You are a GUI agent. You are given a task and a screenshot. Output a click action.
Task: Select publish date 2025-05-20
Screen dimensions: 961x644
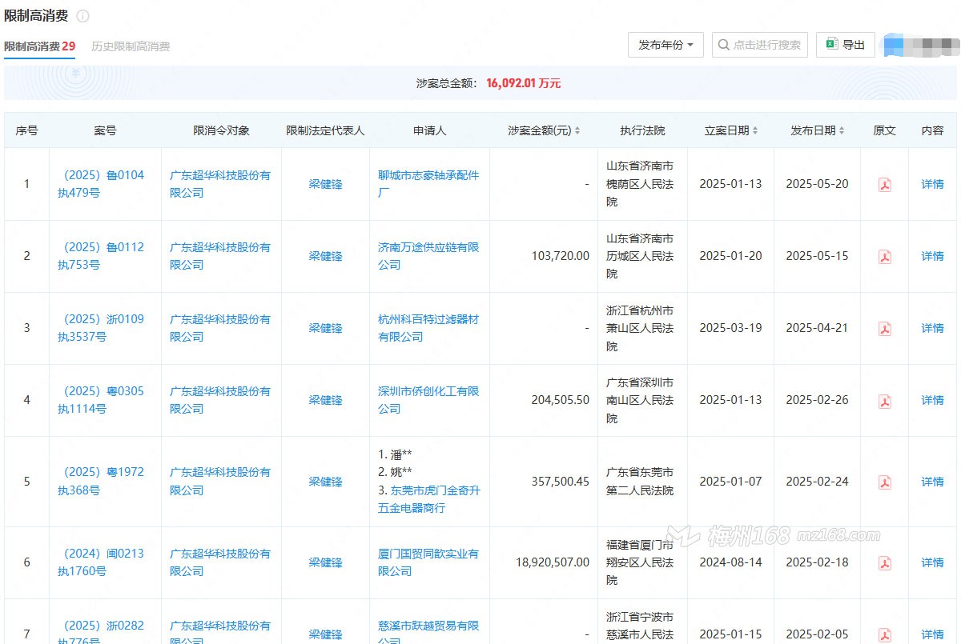(817, 184)
